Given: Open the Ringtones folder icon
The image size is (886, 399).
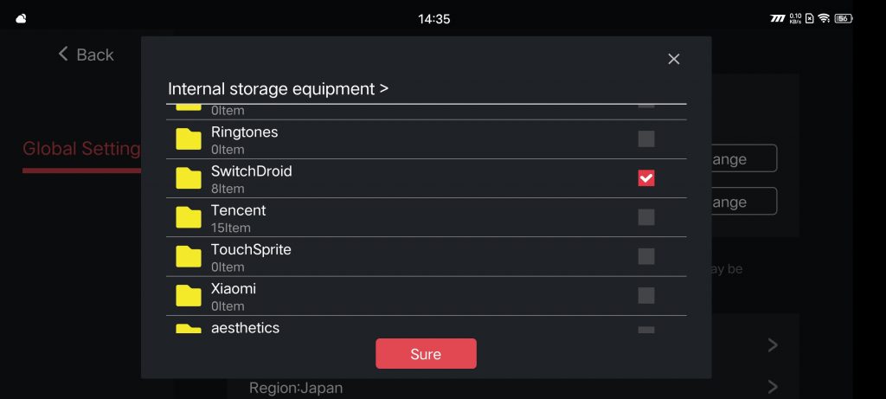Looking at the screenshot, I should point(188,139).
